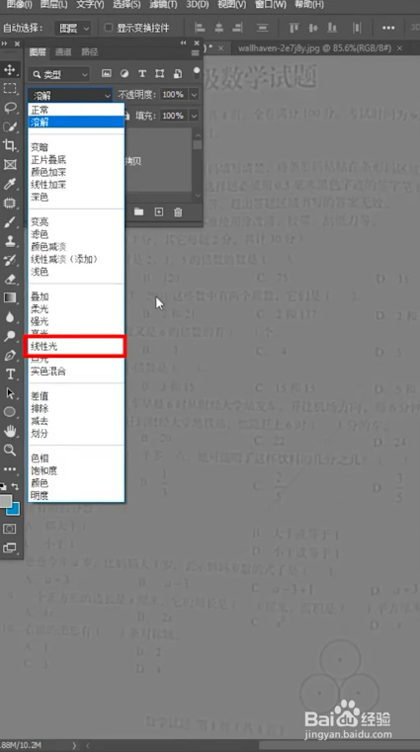Toggle the adjustment layer filter icon
Viewport: 420px width, 752px height.
point(125,74)
